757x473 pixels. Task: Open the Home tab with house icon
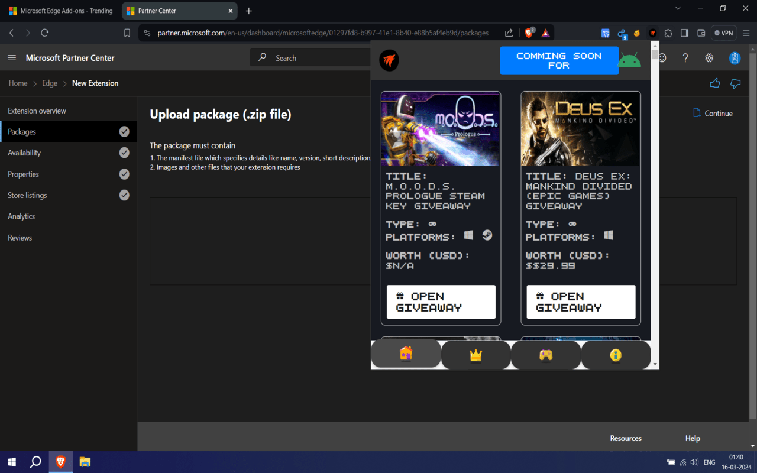pyautogui.click(x=406, y=354)
